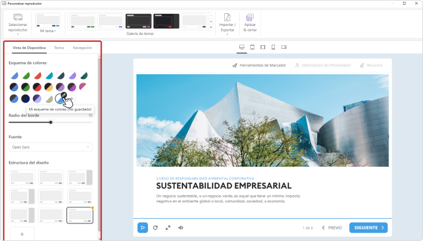Select the light theme with navy accent
Image resolution: width=423 pixels, height=241 pixels.
[194, 21]
